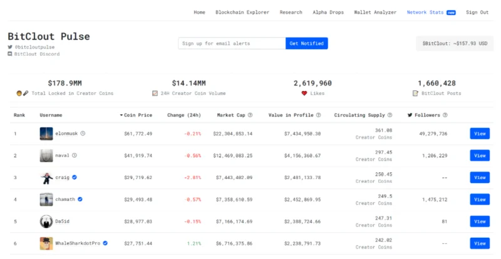Sort by Coin Price column arrow

click(x=121, y=115)
